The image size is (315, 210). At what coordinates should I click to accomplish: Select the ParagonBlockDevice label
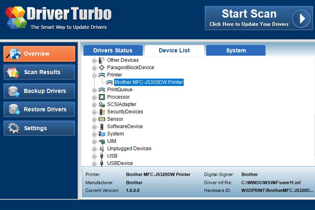pyautogui.click(x=130, y=68)
